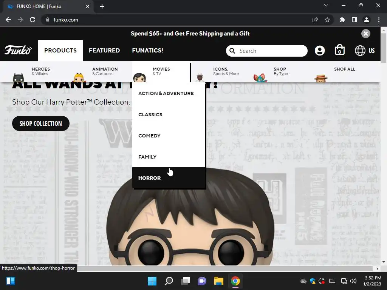Open the FUNATICS! menu
The width and height of the screenshot is (387, 290).
(148, 51)
